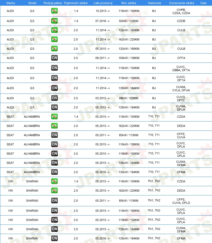Select the CFFA engine code cell
This screenshot has height=243, width=212.
181,58
